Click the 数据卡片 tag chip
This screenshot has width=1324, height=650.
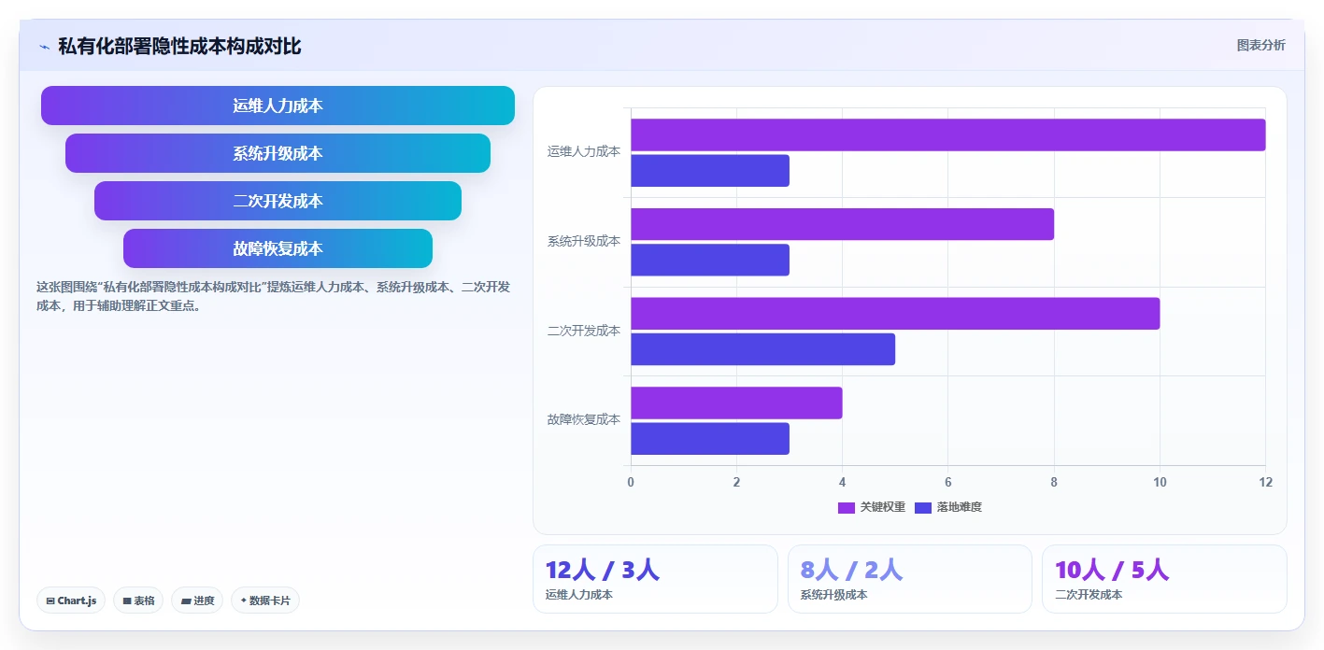click(265, 601)
